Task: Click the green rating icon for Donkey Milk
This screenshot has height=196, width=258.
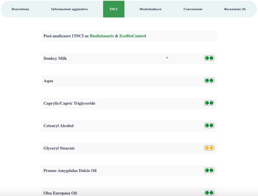Action: point(209,58)
